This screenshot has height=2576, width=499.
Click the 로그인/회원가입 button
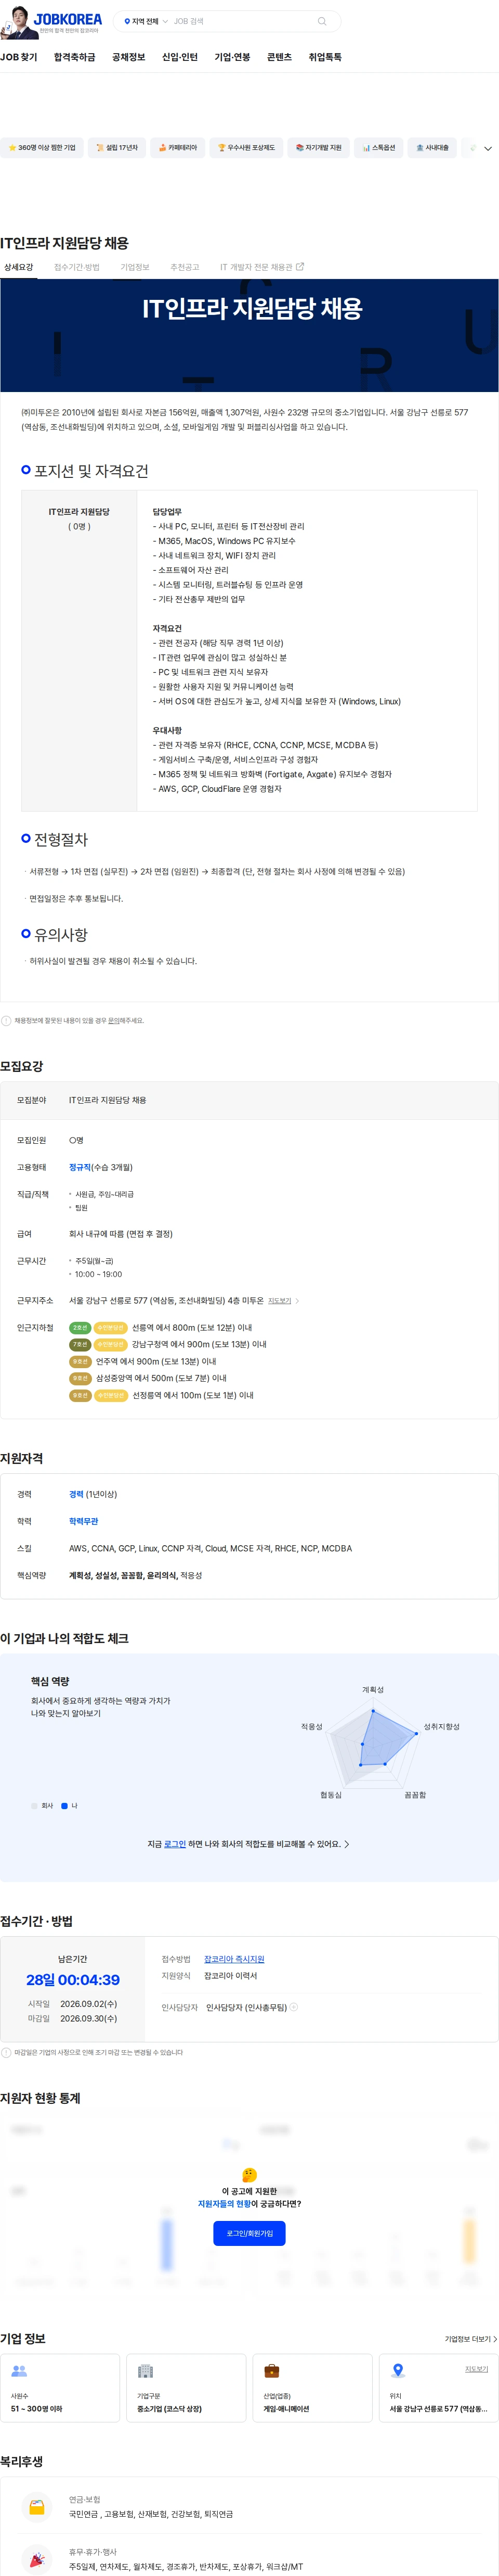(x=249, y=2233)
